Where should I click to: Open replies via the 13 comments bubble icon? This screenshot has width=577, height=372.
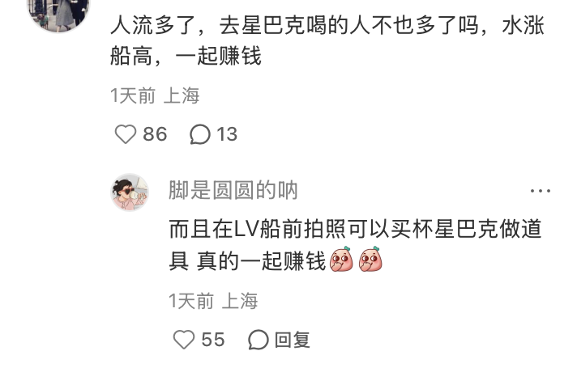(200, 134)
